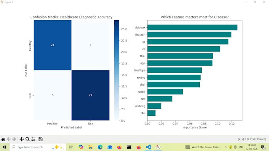Open the clock showing 14:35:01

click(252, 147)
